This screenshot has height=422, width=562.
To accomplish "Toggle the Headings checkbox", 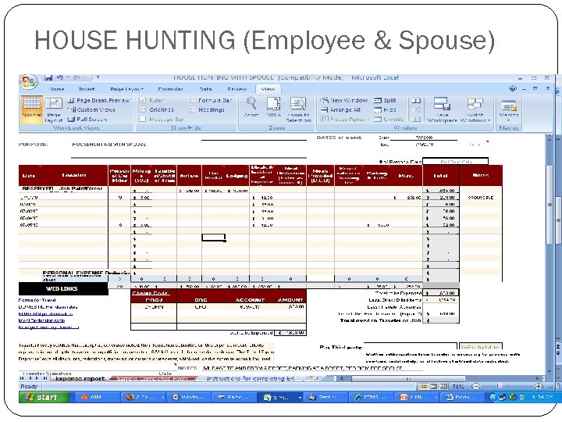I will [192, 110].
